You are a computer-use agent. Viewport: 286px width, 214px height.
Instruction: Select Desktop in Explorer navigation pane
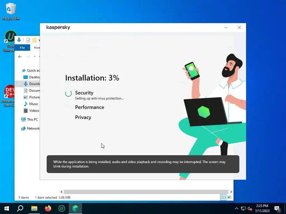(32, 77)
